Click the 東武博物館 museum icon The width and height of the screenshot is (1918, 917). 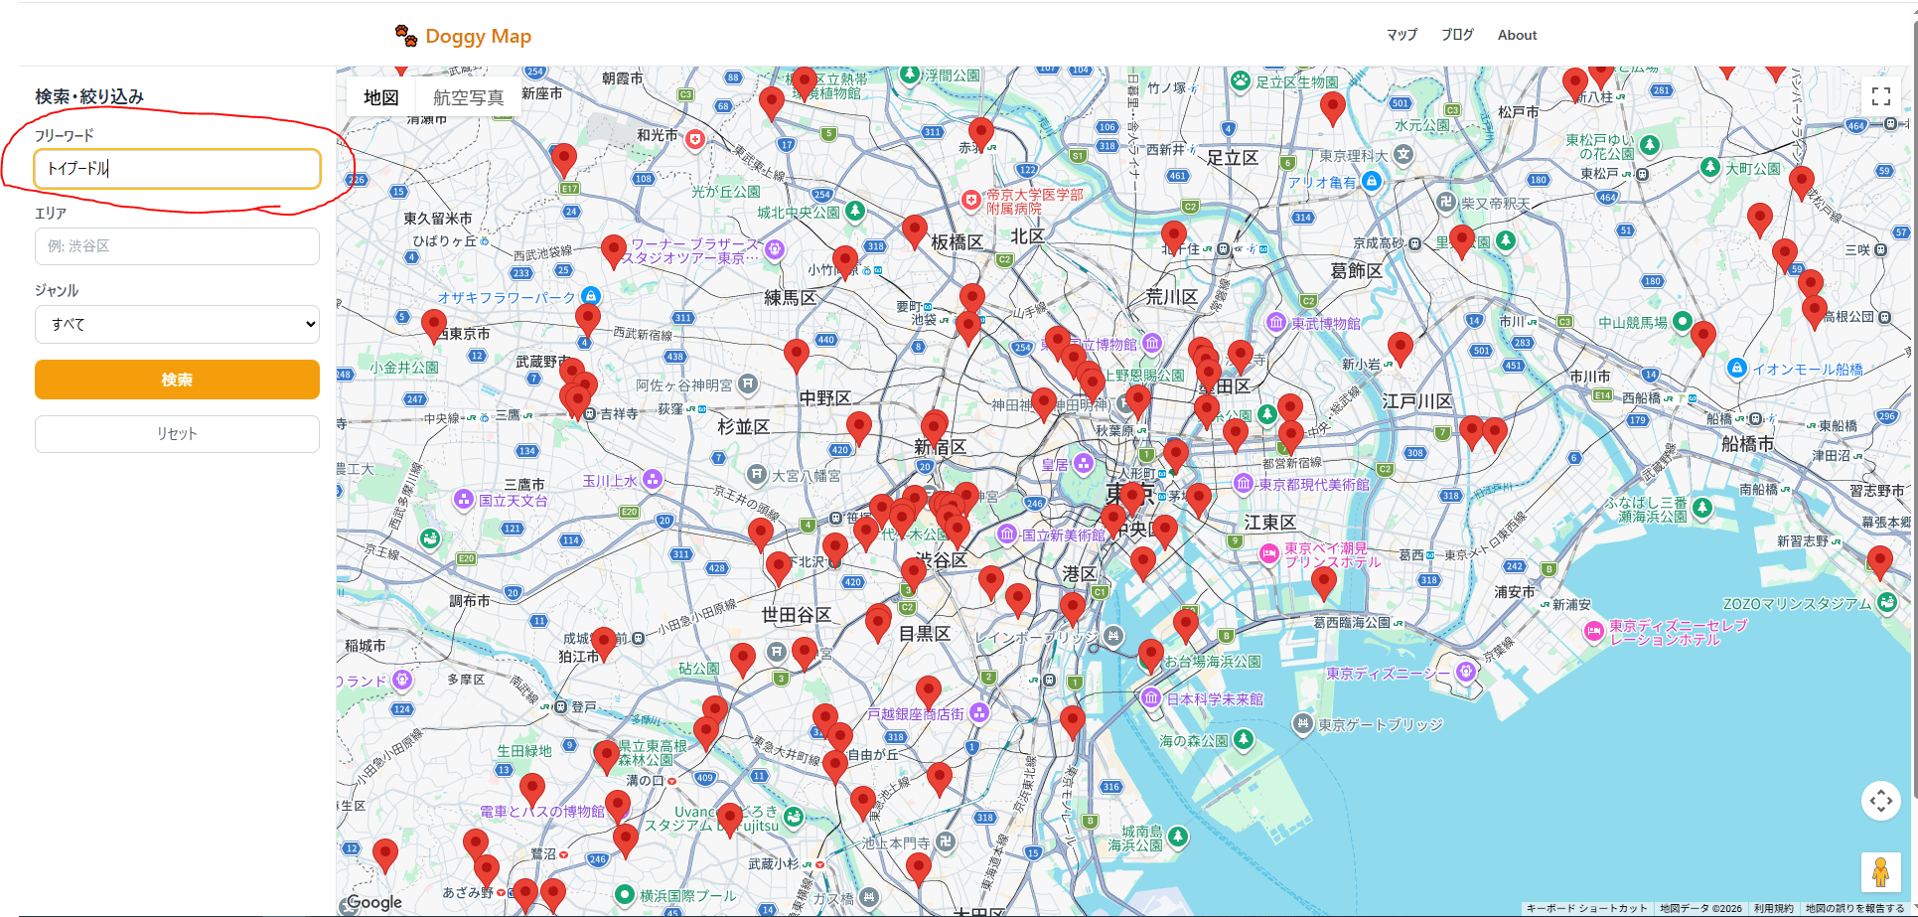pos(1276,323)
